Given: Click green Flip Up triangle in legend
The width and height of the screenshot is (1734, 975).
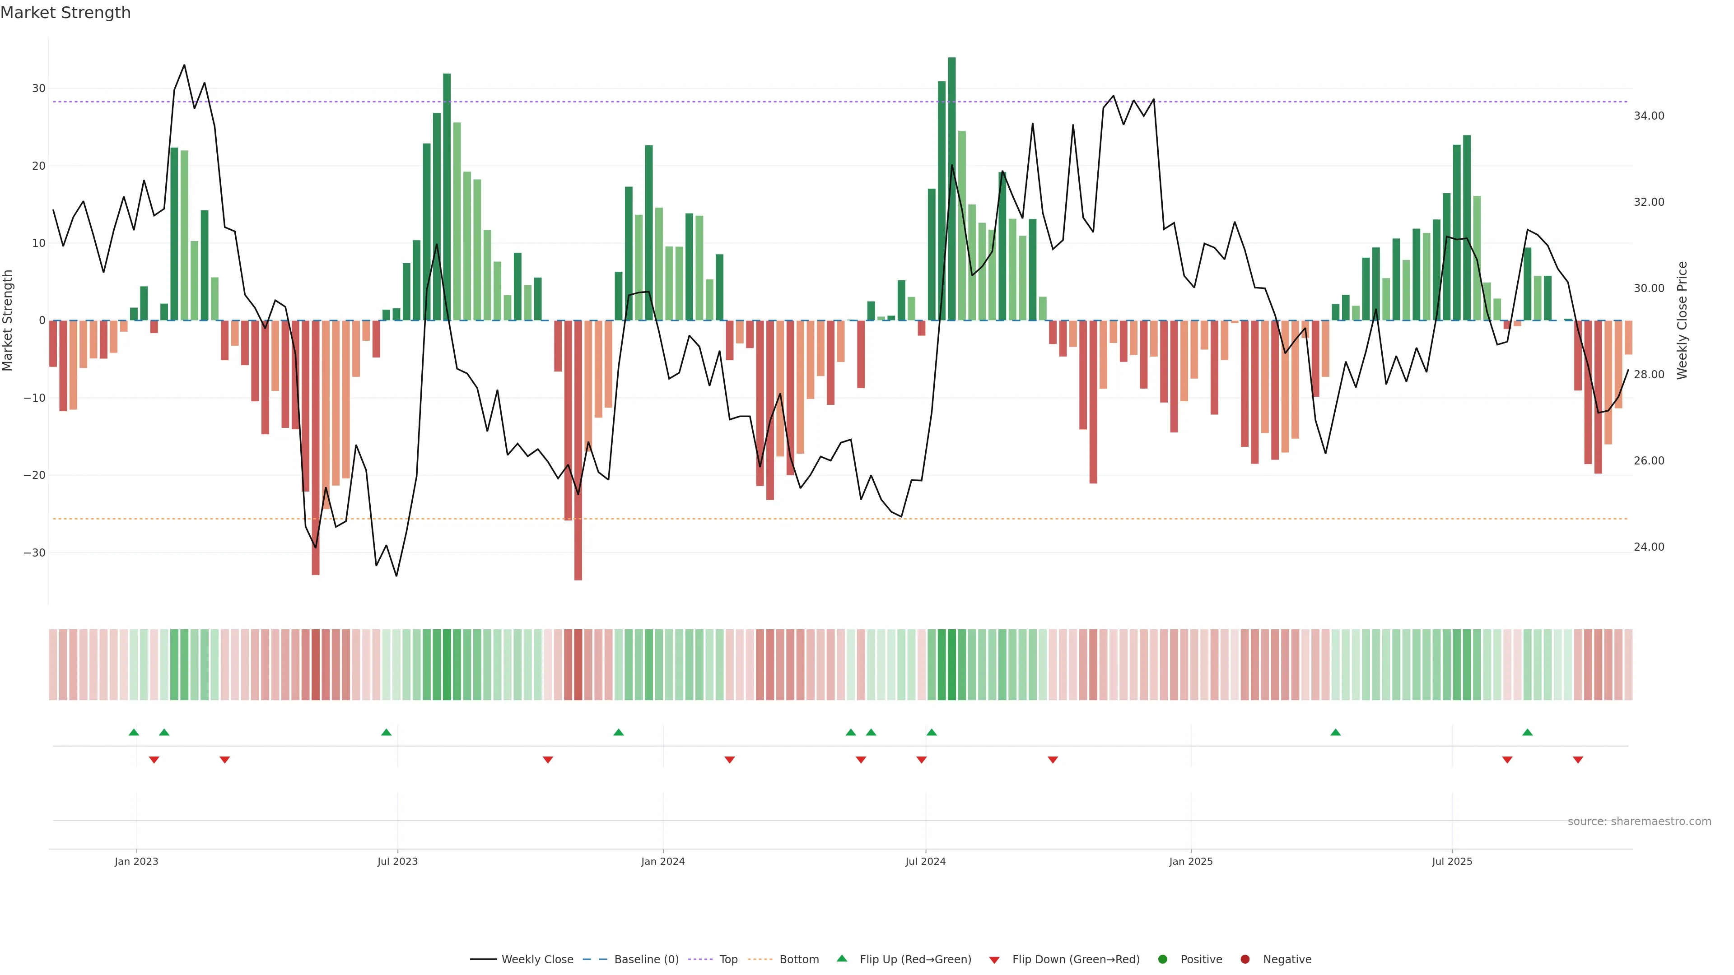Looking at the screenshot, I should (x=841, y=958).
